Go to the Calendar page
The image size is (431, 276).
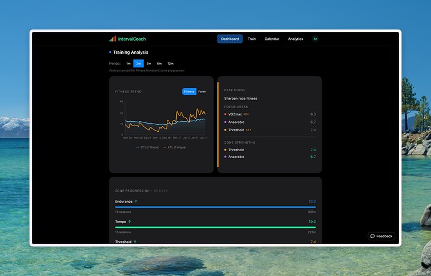coord(272,39)
